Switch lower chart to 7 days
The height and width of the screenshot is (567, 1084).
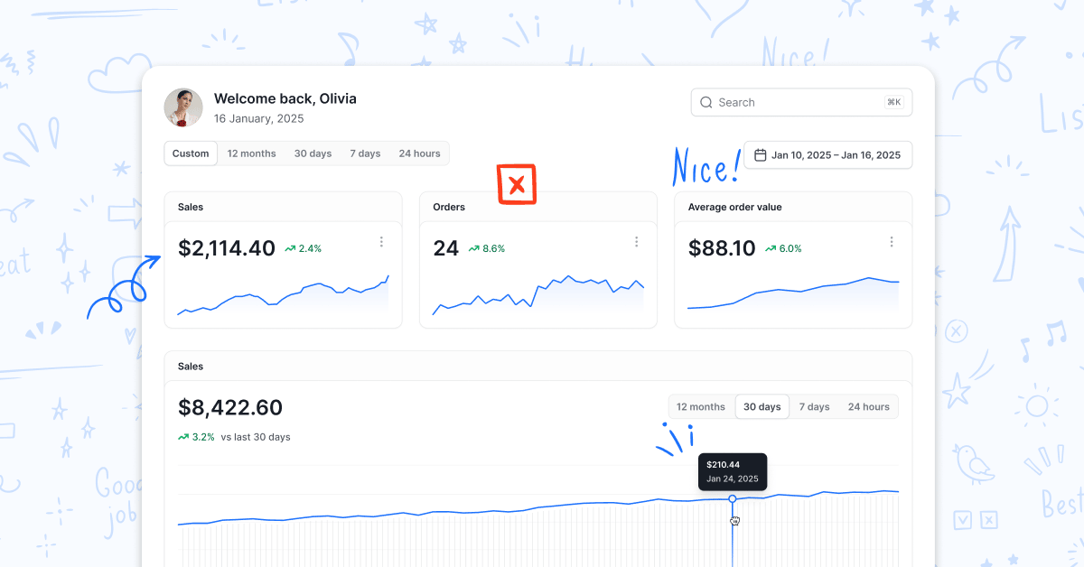814,407
